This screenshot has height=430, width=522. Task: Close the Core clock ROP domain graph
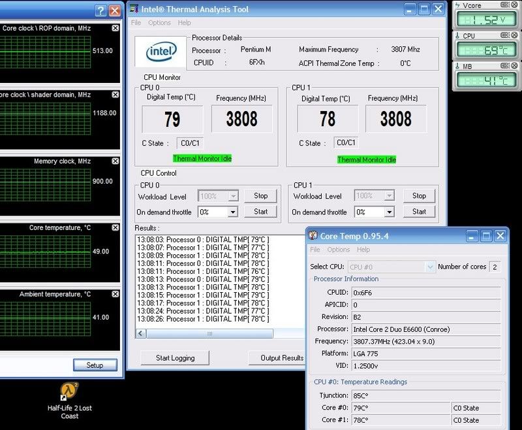tap(115, 28)
